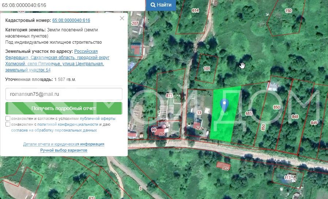328x199 pixels.
Task: Select parcel labeled 615 on map
Action: [x=249, y=113]
